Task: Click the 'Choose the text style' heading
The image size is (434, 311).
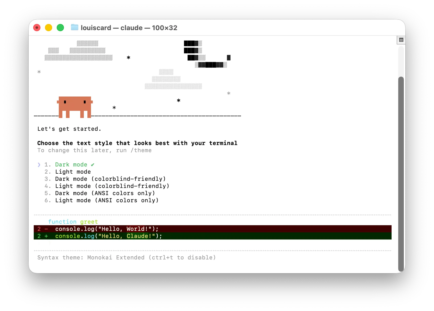Action: click(x=137, y=143)
